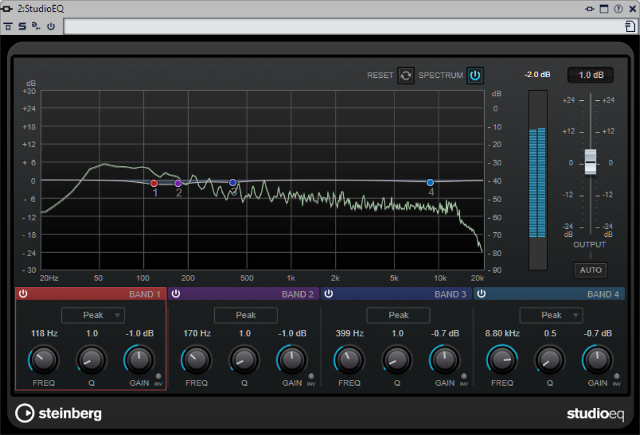The image size is (640, 435).
Task: Open Band 2 Peak filter type selector
Action: click(246, 315)
